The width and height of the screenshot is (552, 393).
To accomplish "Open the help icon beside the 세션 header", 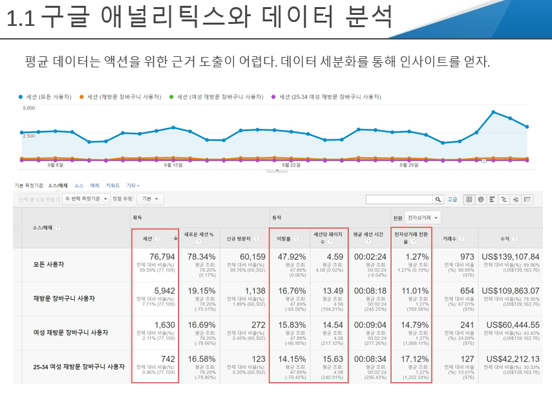I will [157, 239].
